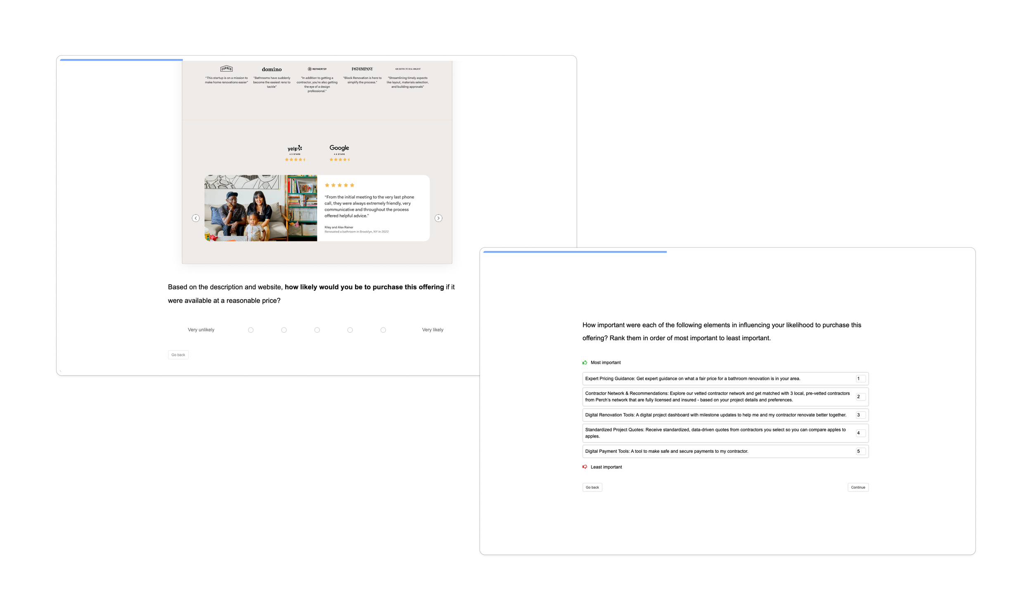Click the Curbed quote about home renovations

(227, 80)
